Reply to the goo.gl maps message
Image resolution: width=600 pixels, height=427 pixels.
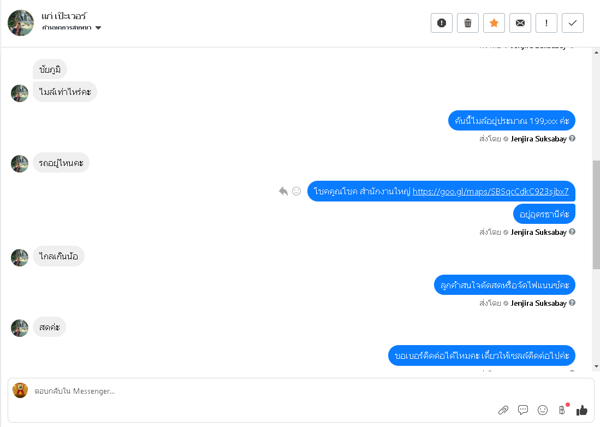tap(283, 191)
